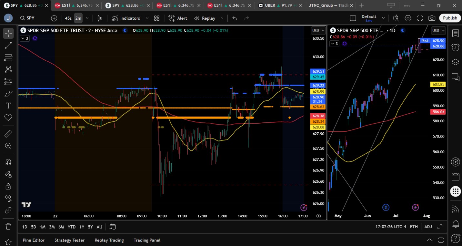Expand the indicator legend on daily chart

[x=334, y=44]
